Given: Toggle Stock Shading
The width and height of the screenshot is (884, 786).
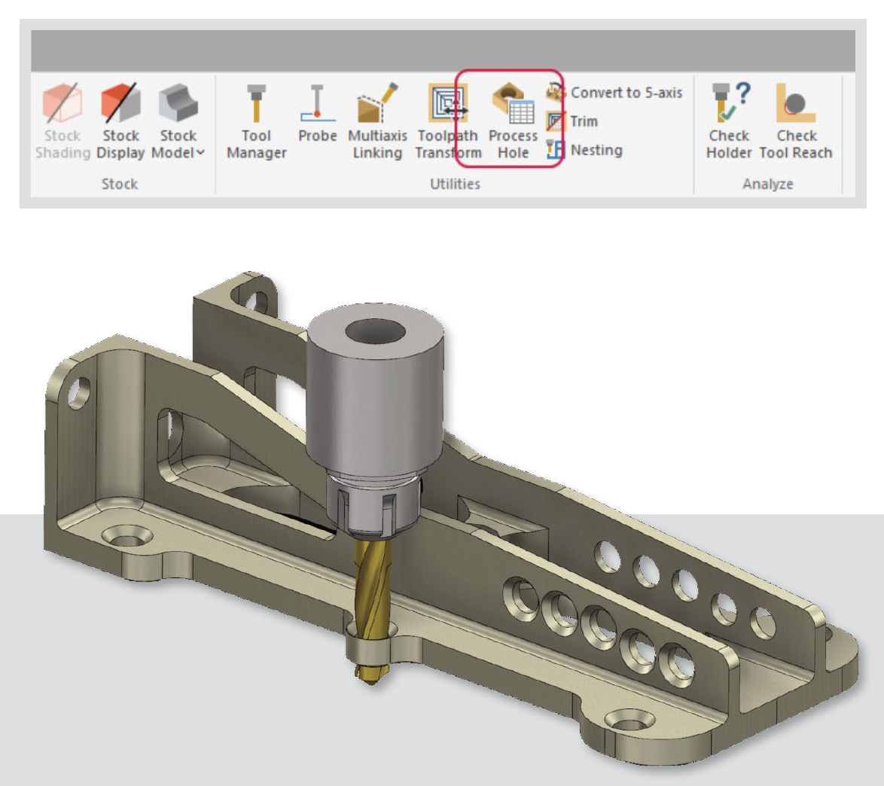Looking at the screenshot, I should pyautogui.click(x=62, y=120).
